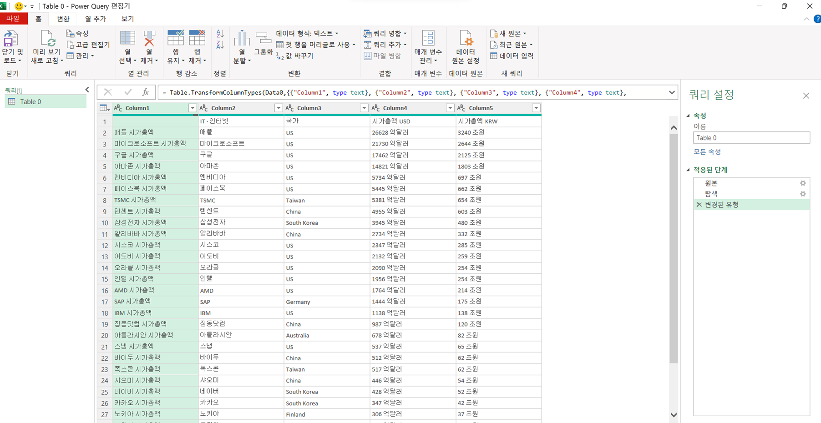
Task: Collapse the ribbon with the caret icon
Action: coord(806,19)
